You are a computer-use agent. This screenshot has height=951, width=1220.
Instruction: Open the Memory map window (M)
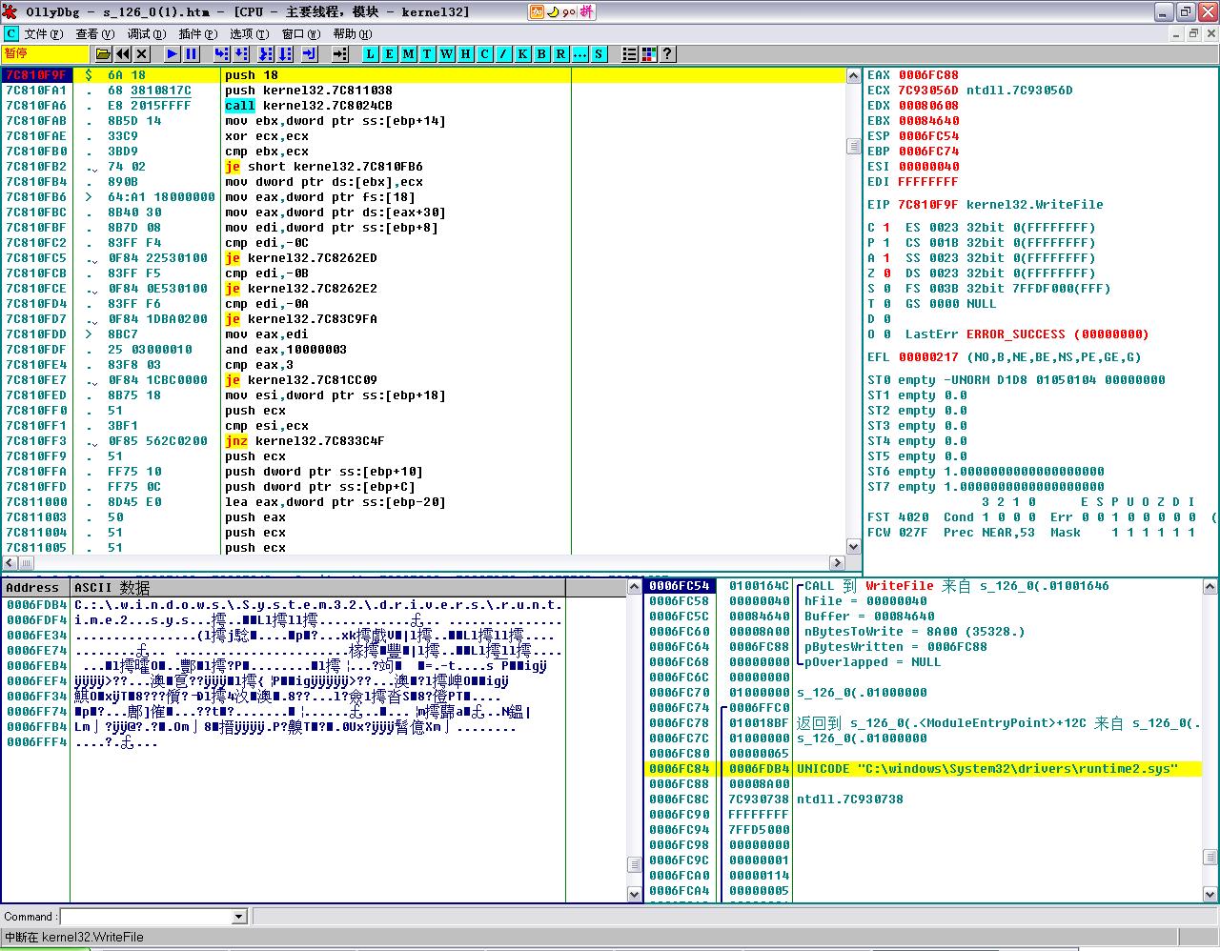click(x=408, y=54)
